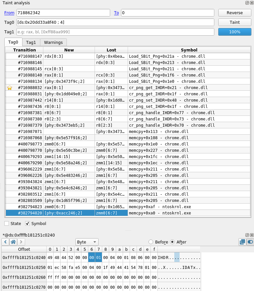This screenshot has width=254, height=291.
Task: Switch to the Tag1 tab
Action: [x=31, y=42]
